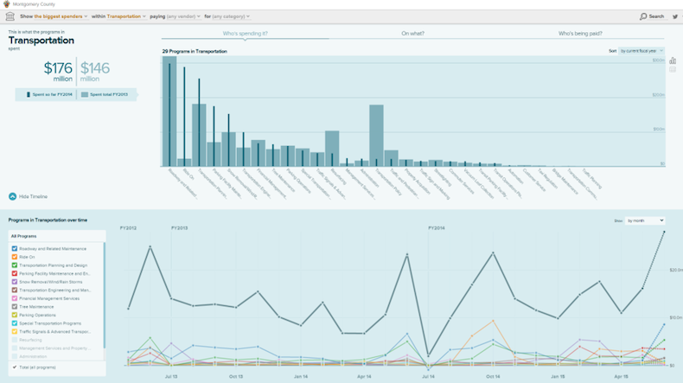Screen dimensions: 683x383
Task: Click the tallest bar in the chart
Action: [169, 112]
